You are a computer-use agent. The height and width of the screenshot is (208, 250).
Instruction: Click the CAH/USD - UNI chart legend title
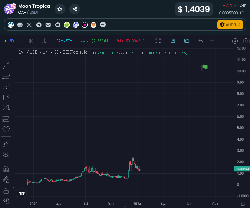(52, 52)
